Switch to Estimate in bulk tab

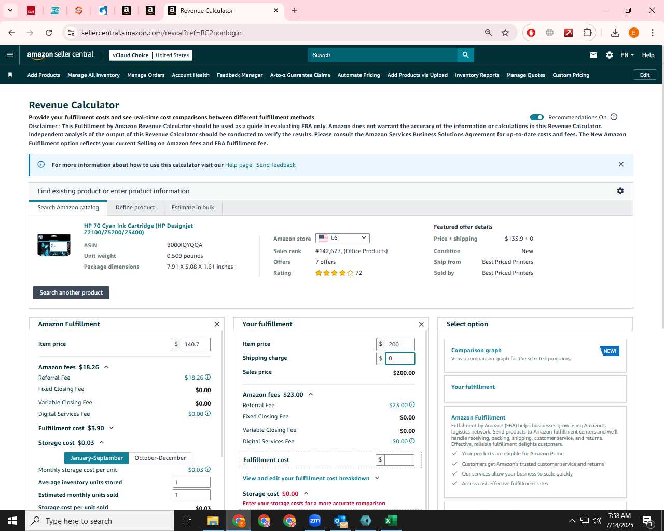pos(193,207)
